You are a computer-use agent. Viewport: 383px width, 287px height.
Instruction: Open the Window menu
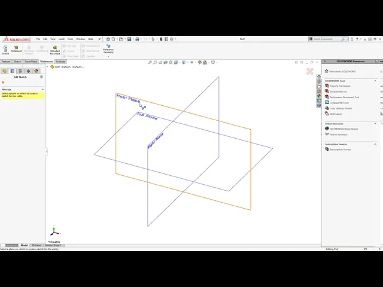(80, 39)
